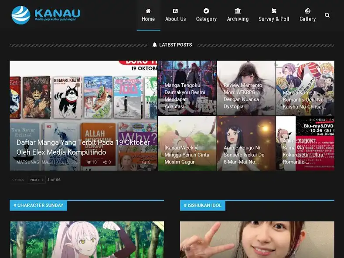The image size is (344, 258).
Task: Open the Home menu item
Action: pyautogui.click(x=148, y=15)
